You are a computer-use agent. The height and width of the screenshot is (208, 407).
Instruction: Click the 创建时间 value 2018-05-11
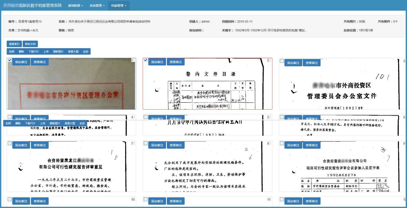tap(245, 22)
